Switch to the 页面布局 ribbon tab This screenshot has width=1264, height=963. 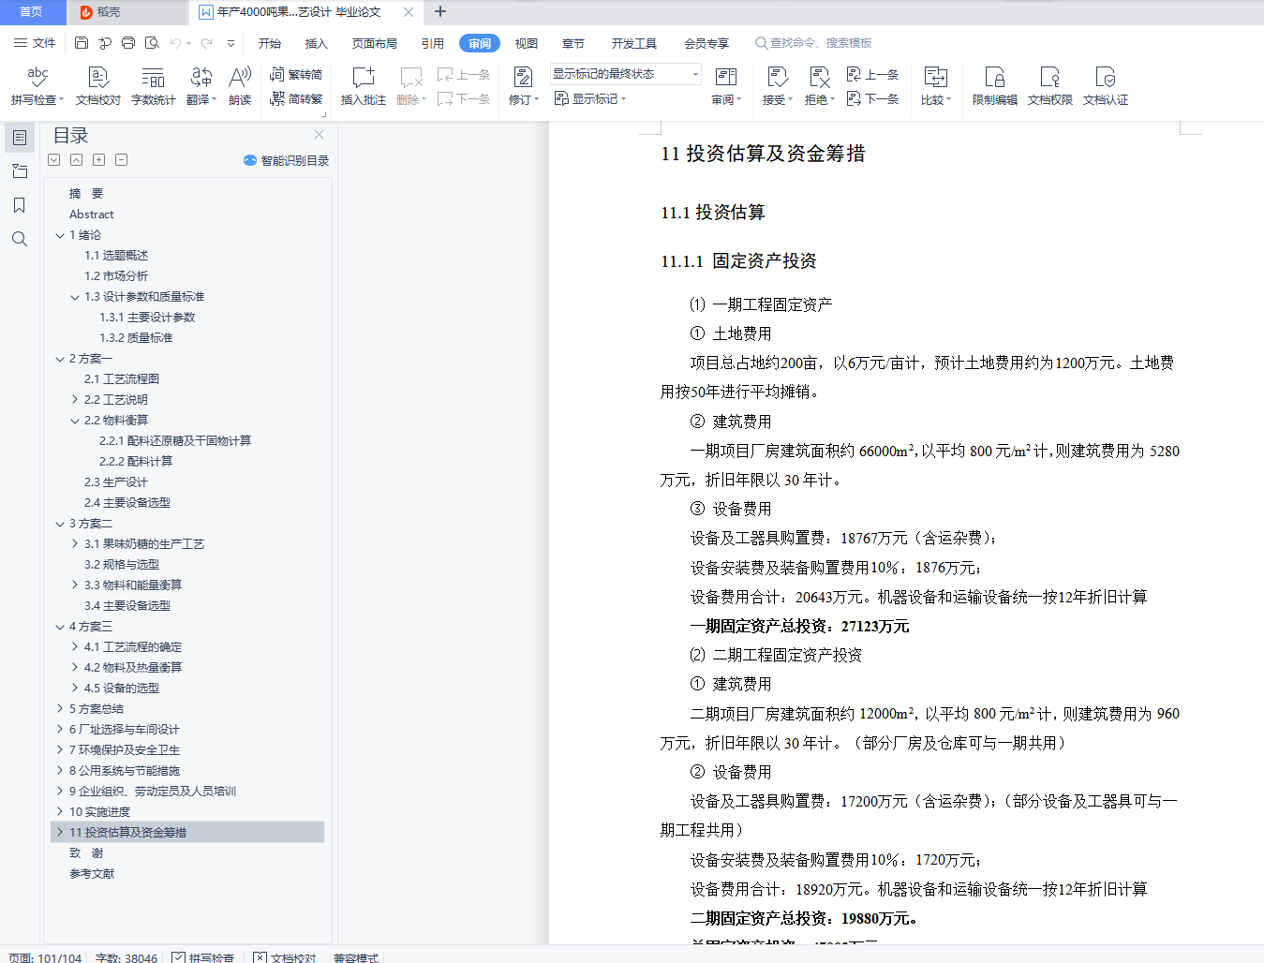tap(375, 43)
